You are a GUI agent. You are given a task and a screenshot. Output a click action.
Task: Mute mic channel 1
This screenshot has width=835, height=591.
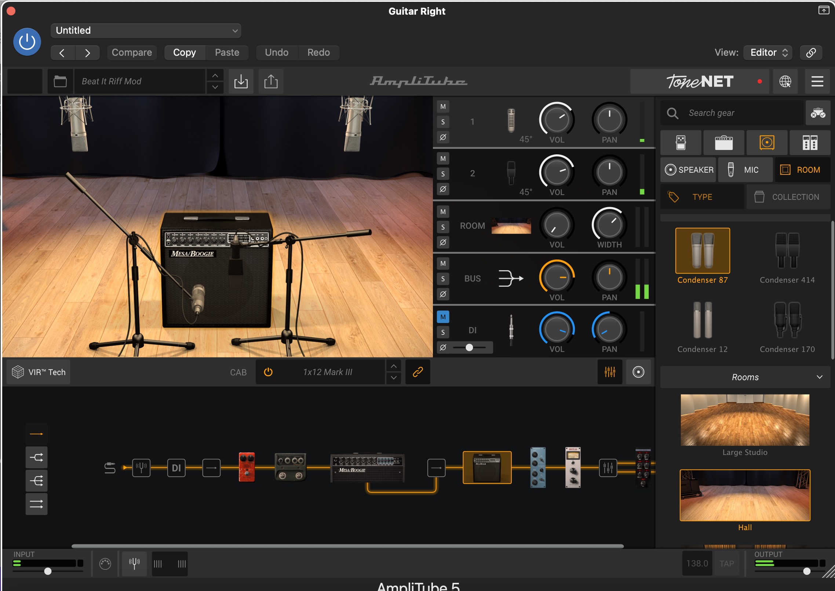443,107
